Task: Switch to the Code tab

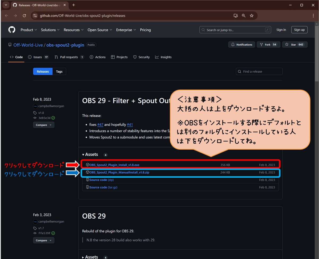Action: pyautogui.click(x=16, y=57)
